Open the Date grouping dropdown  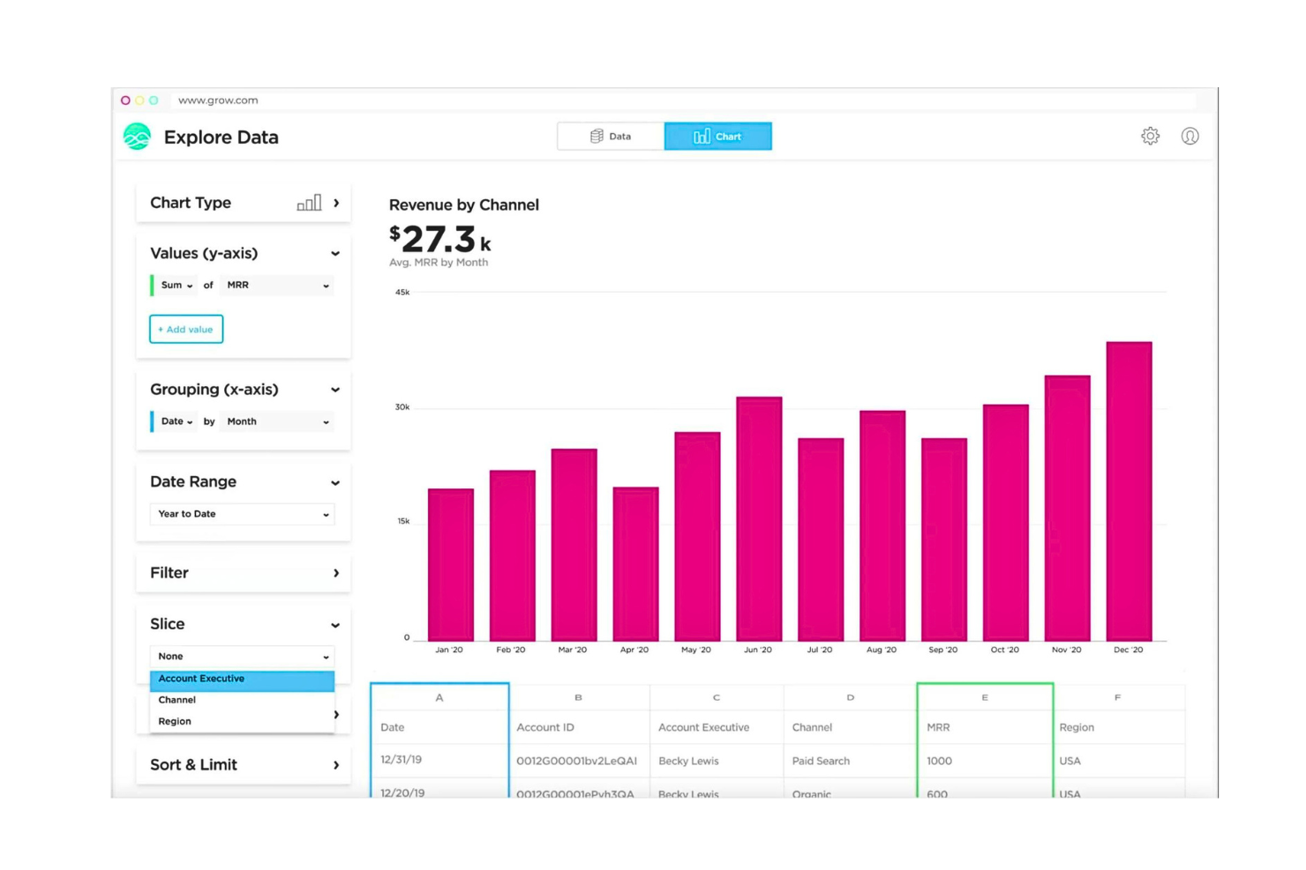pyautogui.click(x=176, y=421)
